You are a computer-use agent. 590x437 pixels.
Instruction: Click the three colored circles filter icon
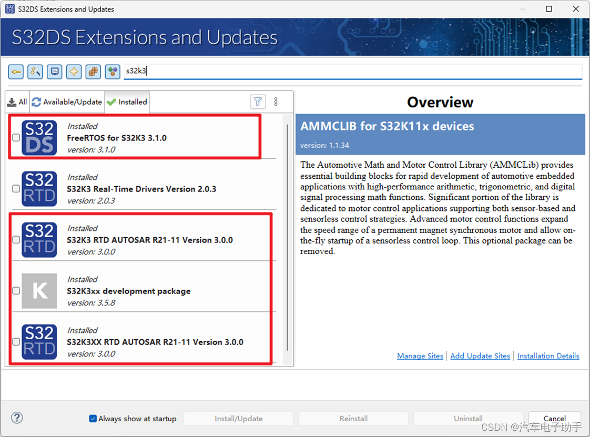click(113, 72)
